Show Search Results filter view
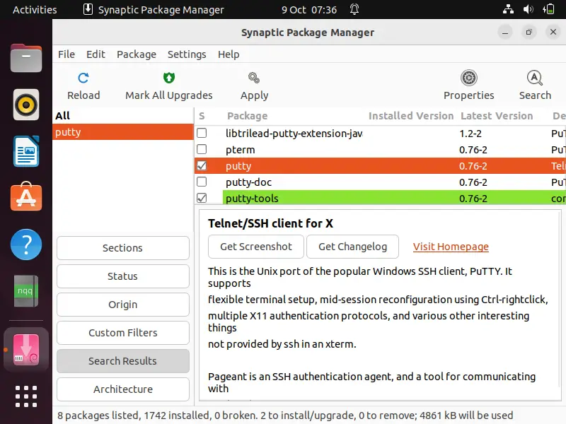 pyautogui.click(x=122, y=361)
